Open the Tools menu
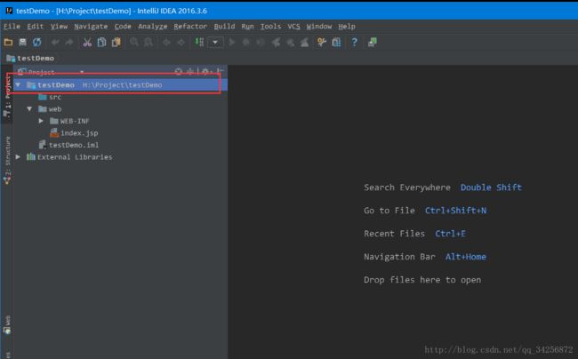The width and height of the screenshot is (578, 359). pyautogui.click(x=270, y=27)
